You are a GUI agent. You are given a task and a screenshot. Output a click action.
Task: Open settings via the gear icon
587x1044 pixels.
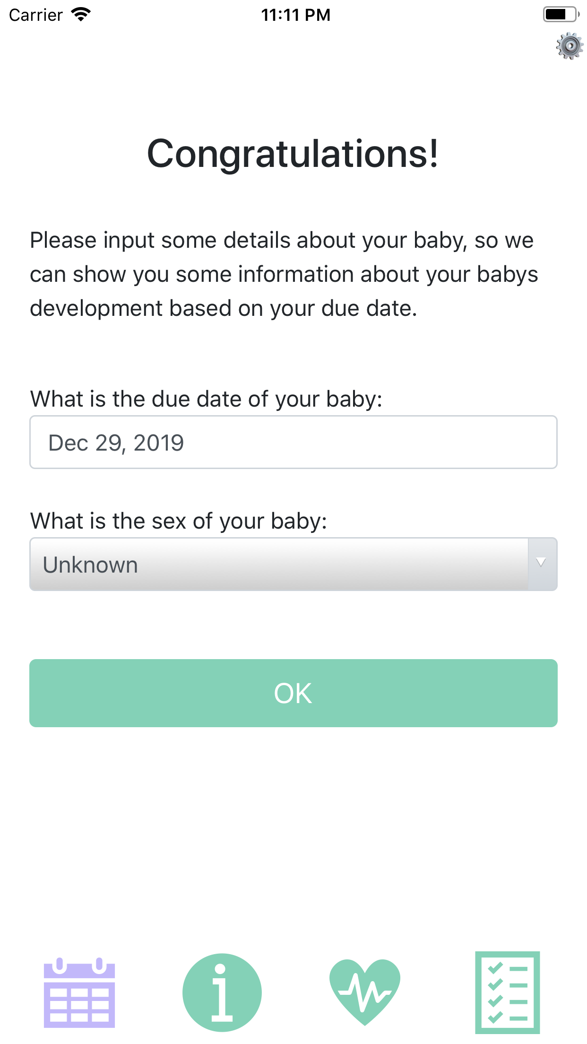click(570, 46)
